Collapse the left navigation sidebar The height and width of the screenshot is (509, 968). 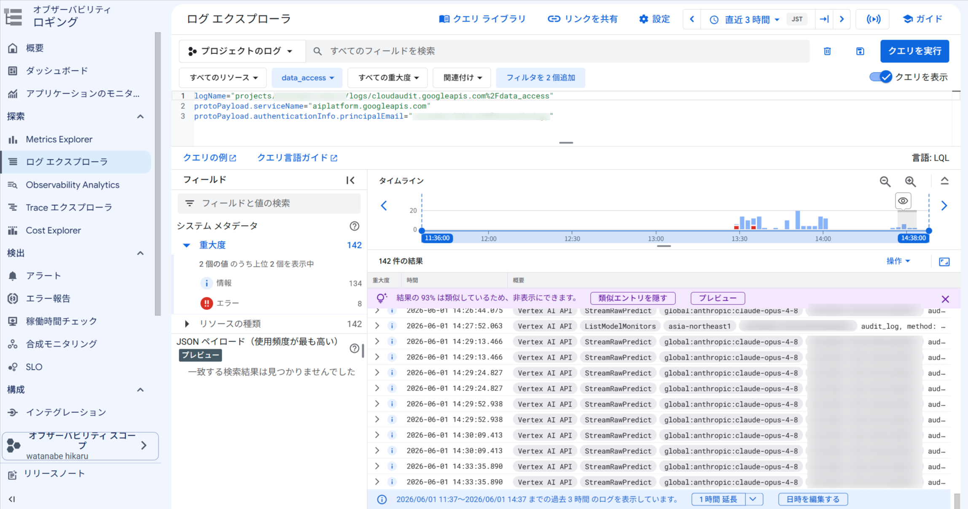click(12, 499)
